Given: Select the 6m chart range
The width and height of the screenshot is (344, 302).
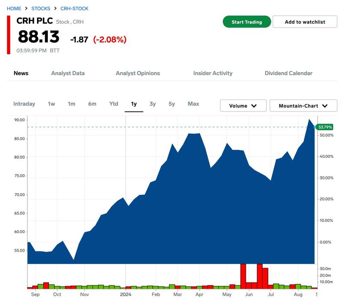Looking at the screenshot, I should point(92,104).
